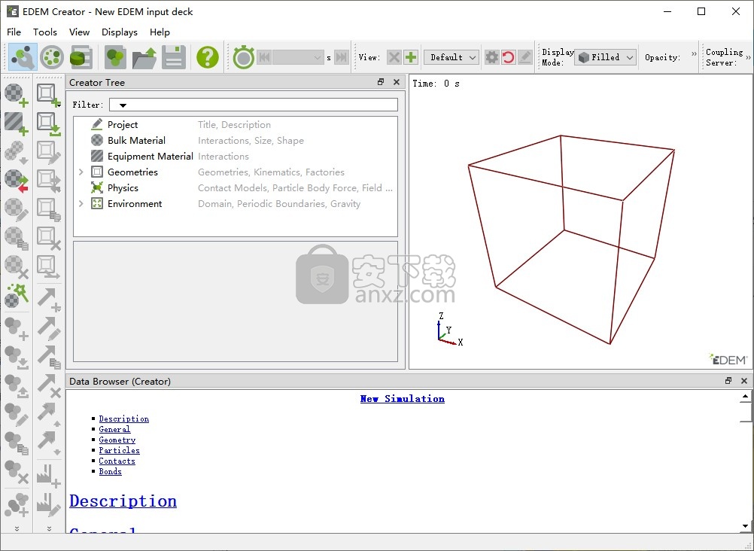
Task: Follow the General link in the list
Action: (x=114, y=429)
